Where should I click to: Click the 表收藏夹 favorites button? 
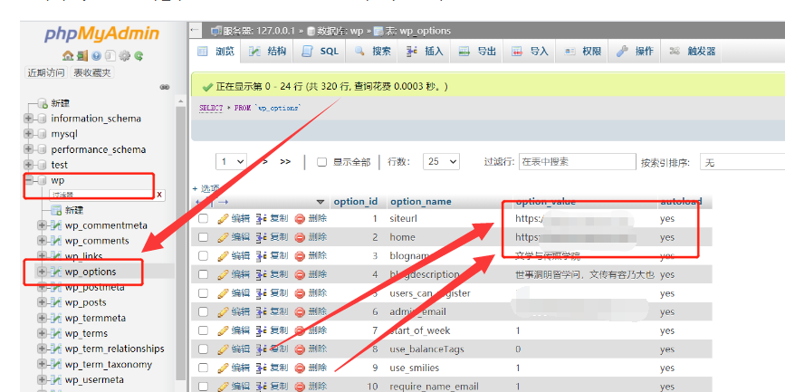[x=92, y=72]
